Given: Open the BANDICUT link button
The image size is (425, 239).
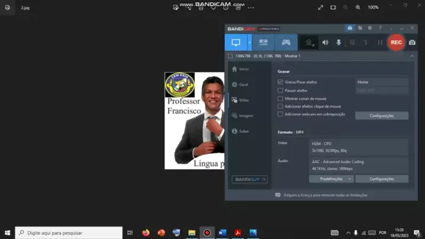Looking at the screenshot, I should coord(249,179).
